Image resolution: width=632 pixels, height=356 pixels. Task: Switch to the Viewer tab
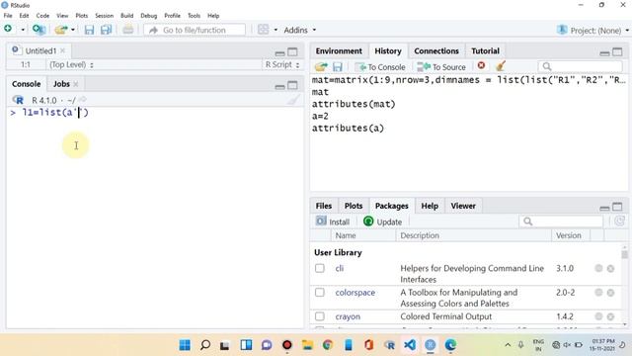[x=463, y=206]
